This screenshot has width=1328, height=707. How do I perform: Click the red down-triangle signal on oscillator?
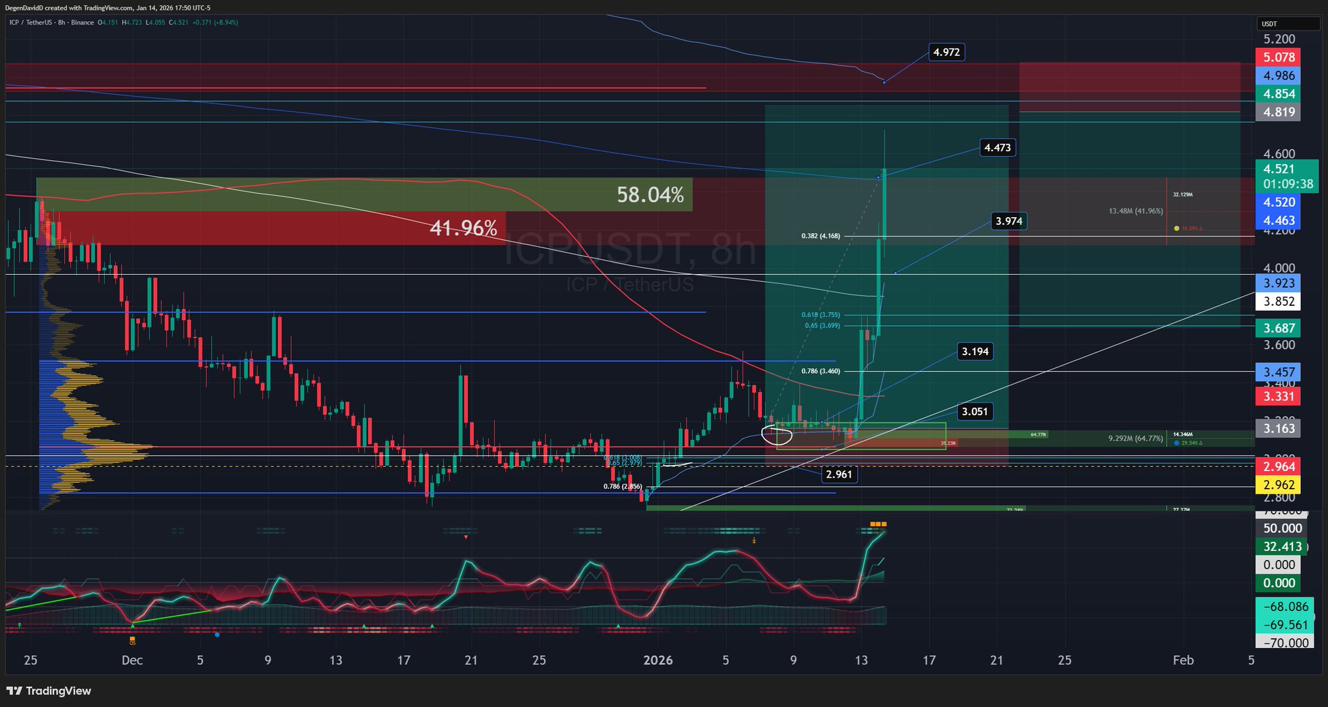point(466,537)
